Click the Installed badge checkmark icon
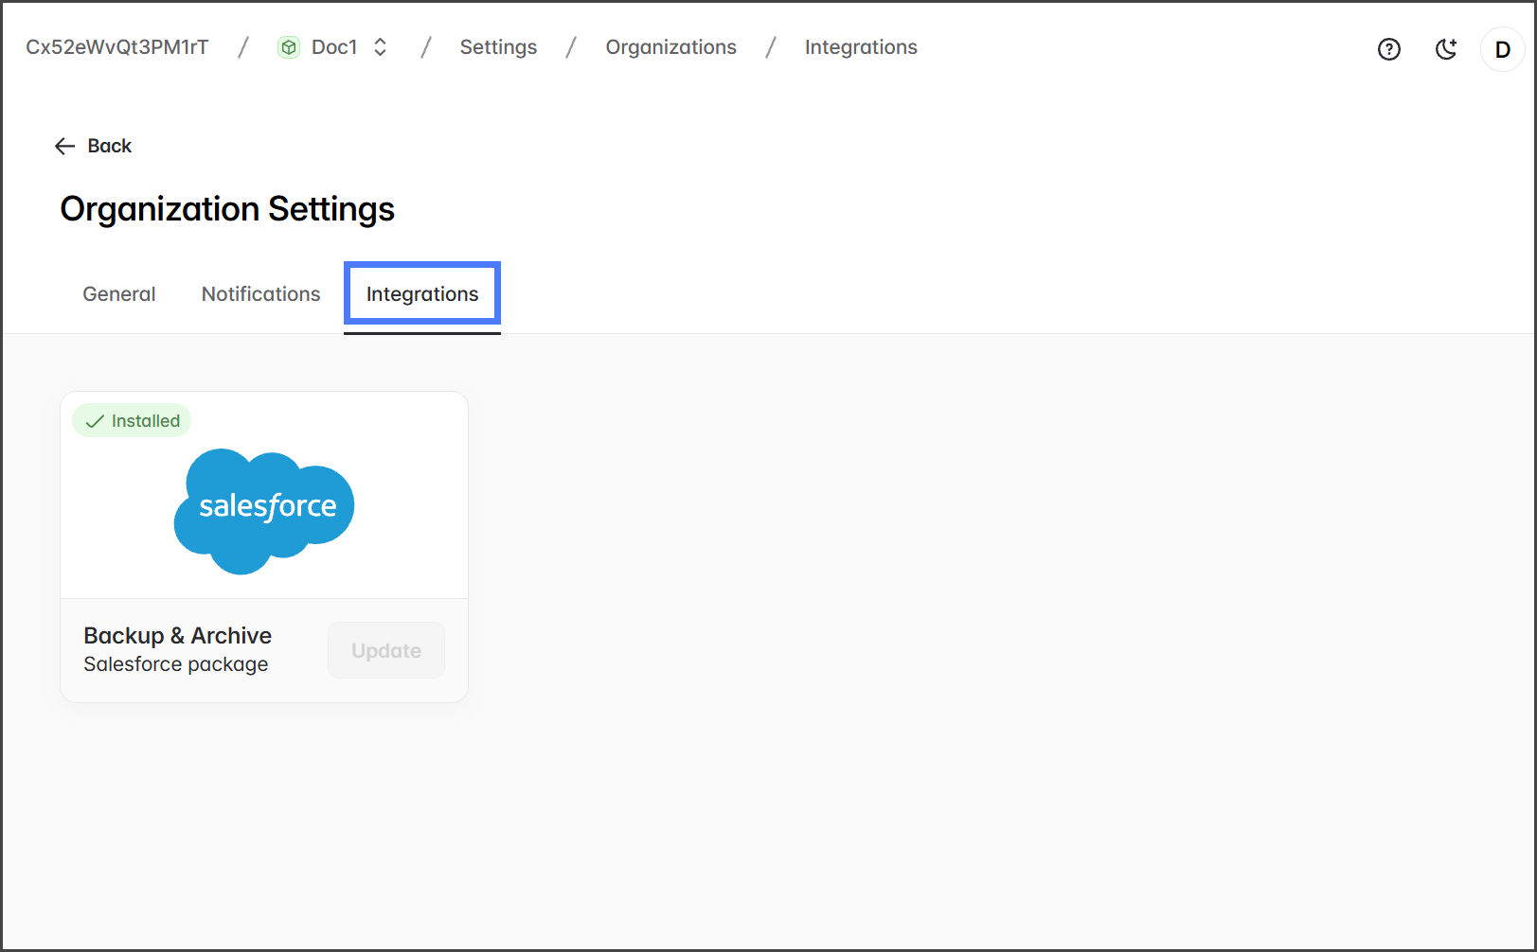The image size is (1537, 952). coord(95,421)
